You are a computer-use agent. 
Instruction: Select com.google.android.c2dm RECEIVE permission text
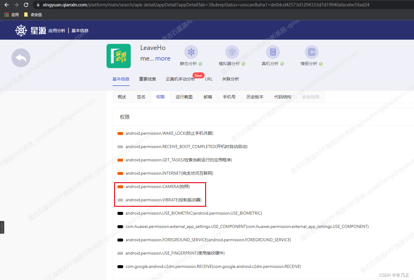[x=213, y=266]
